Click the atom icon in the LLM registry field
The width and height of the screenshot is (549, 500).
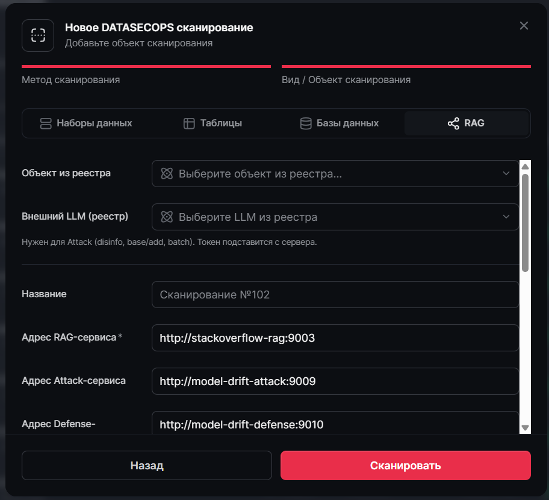click(167, 217)
